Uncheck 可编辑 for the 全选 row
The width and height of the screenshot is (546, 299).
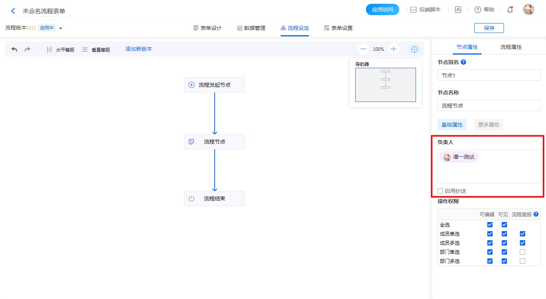[x=490, y=225]
